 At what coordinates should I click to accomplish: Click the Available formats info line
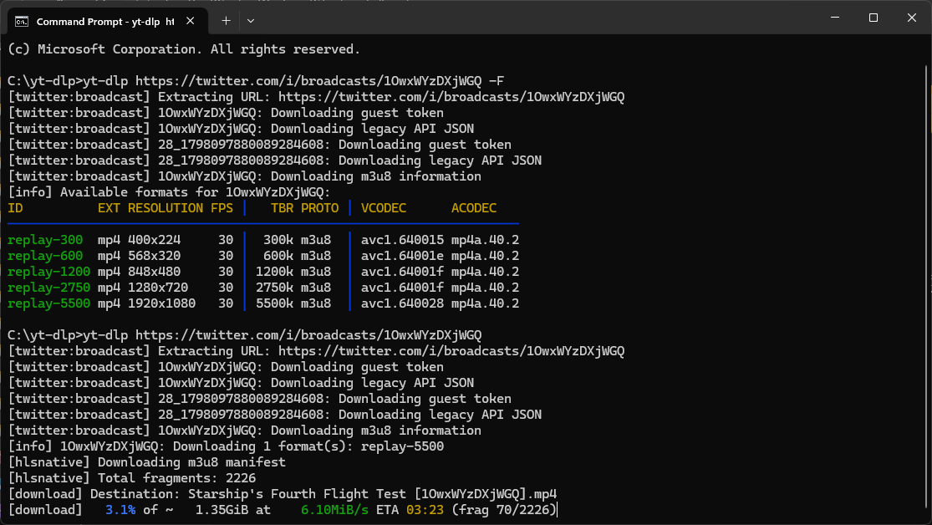[x=169, y=192]
